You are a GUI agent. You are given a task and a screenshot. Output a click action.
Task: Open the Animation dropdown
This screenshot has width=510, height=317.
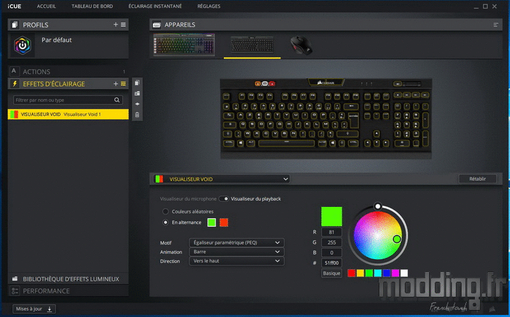237,251
